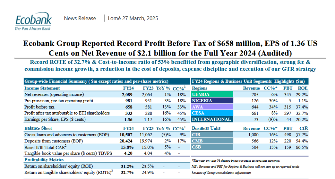Click the AWA ROE value 37.4%
This screenshot has height=179, width=335.
point(302,107)
